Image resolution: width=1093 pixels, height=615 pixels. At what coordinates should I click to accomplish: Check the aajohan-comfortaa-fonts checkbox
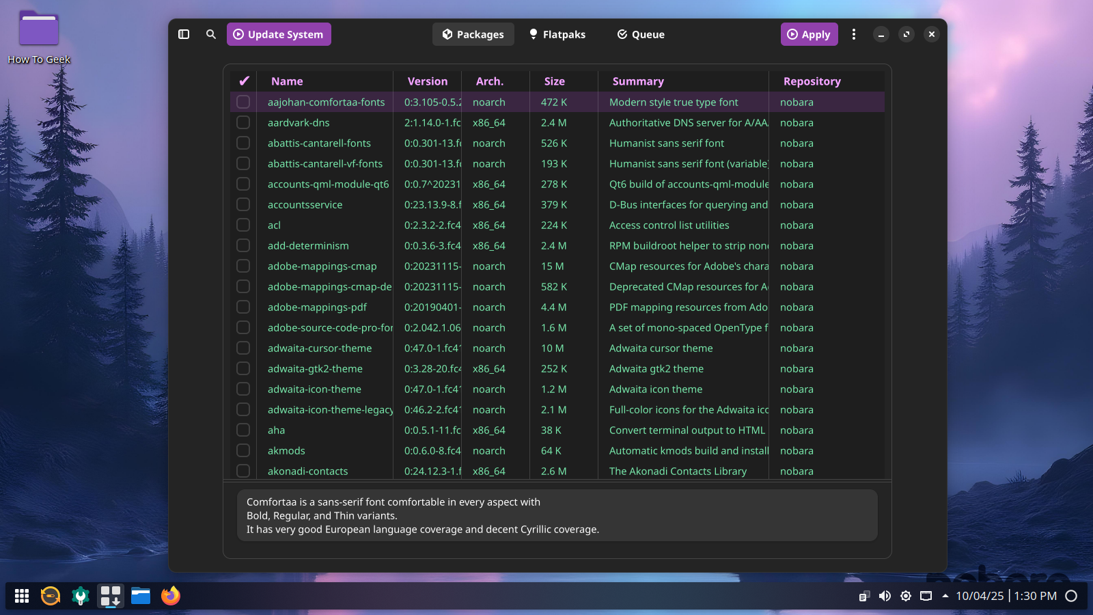point(243,102)
